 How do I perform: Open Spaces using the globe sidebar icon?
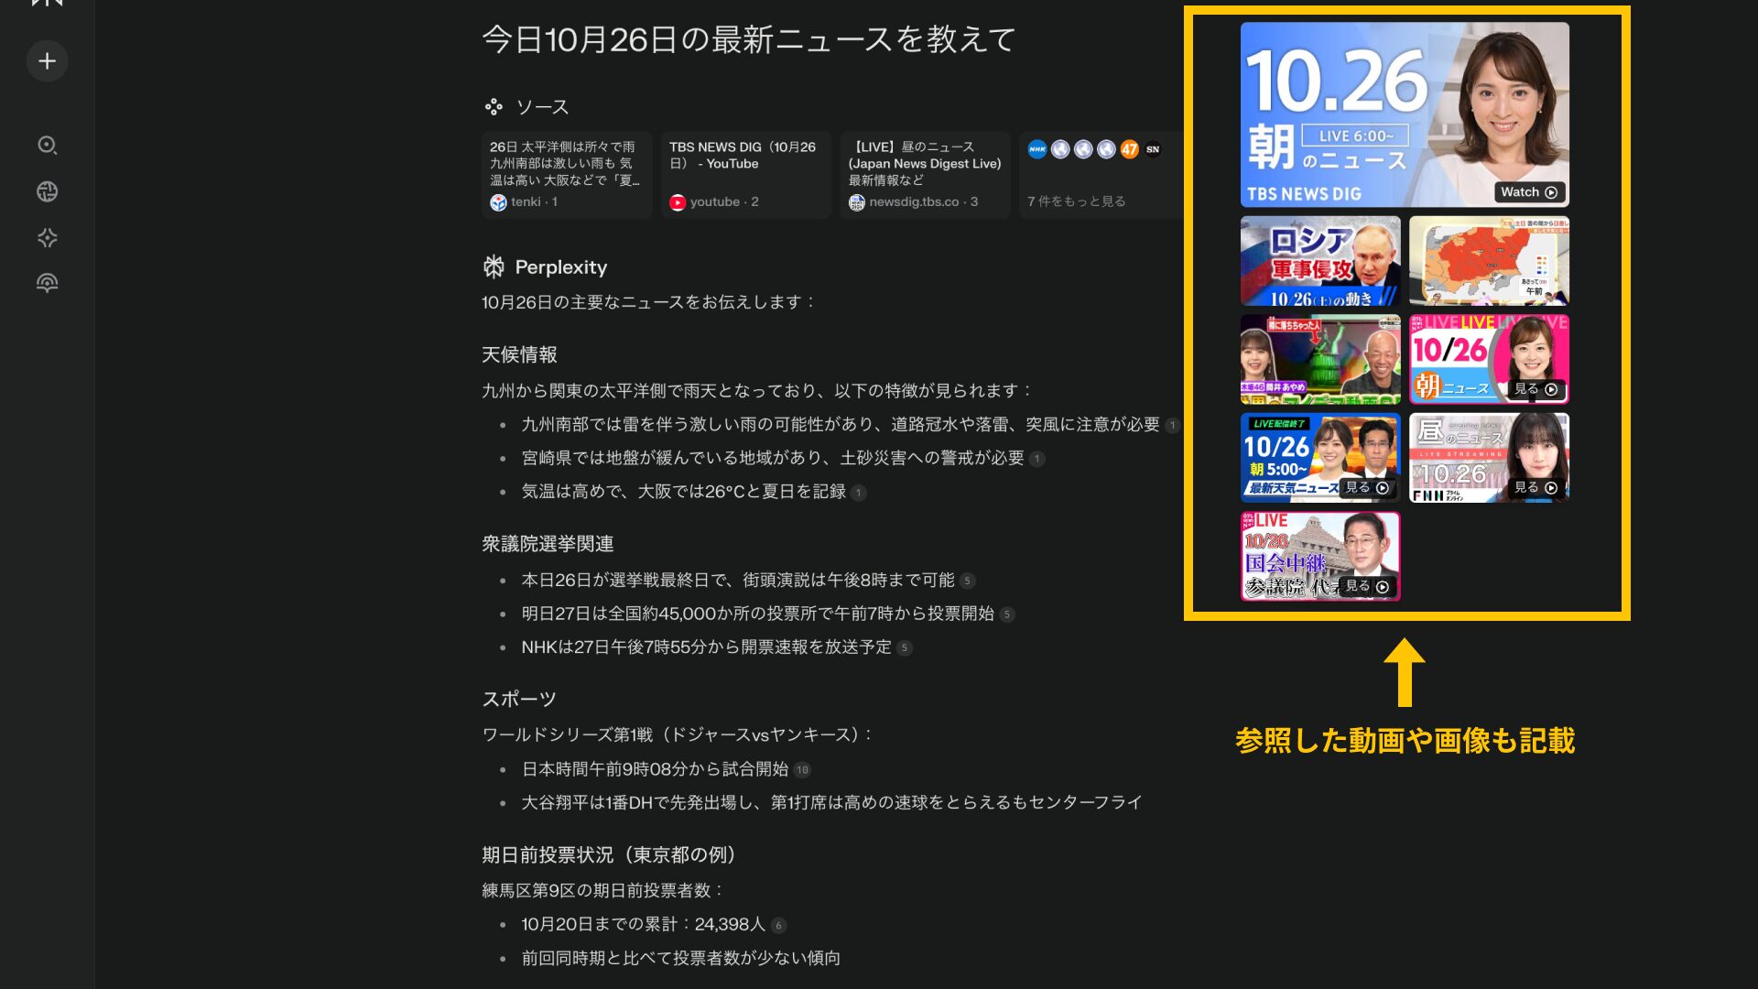pyautogui.click(x=47, y=191)
